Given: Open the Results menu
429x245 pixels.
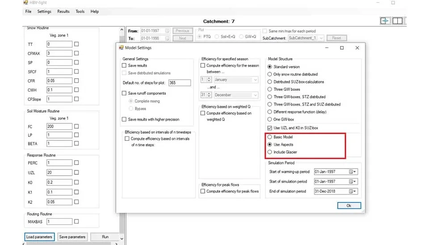Looking at the screenshot, I should pyautogui.click(x=63, y=12).
